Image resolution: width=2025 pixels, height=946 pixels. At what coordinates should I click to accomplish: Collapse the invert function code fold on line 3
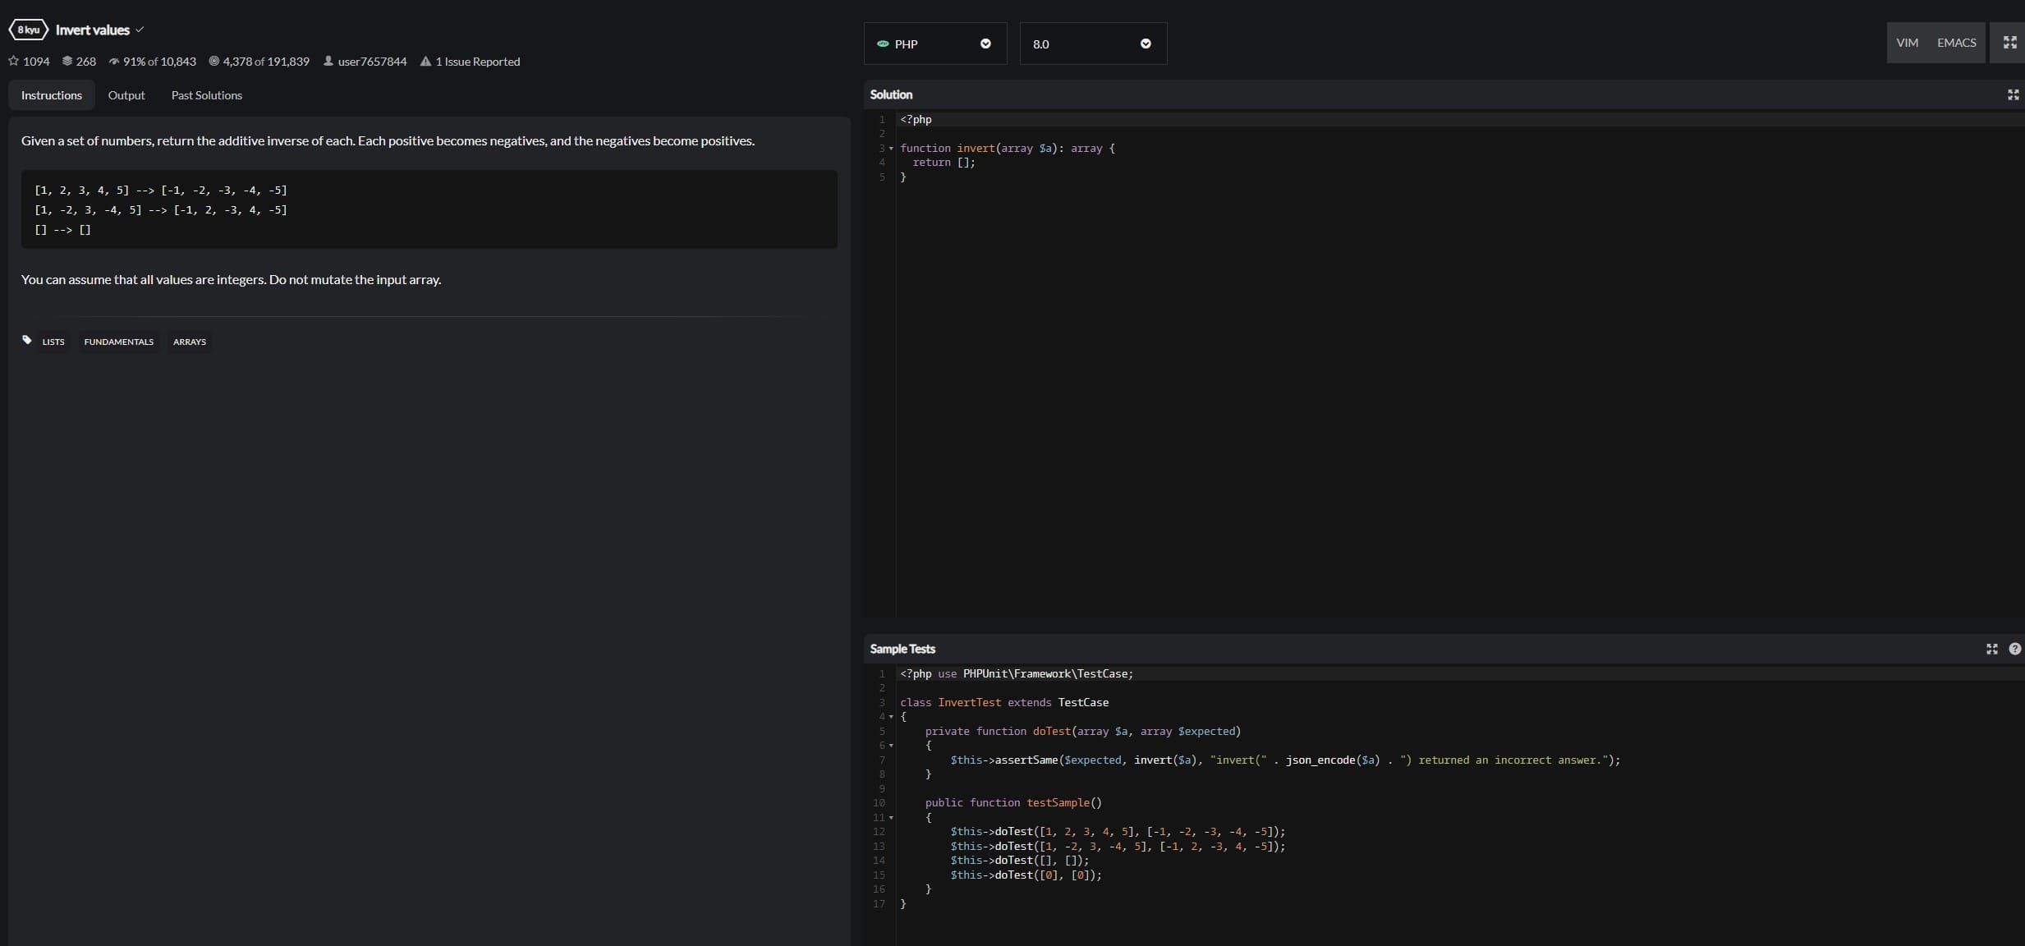[x=892, y=149]
